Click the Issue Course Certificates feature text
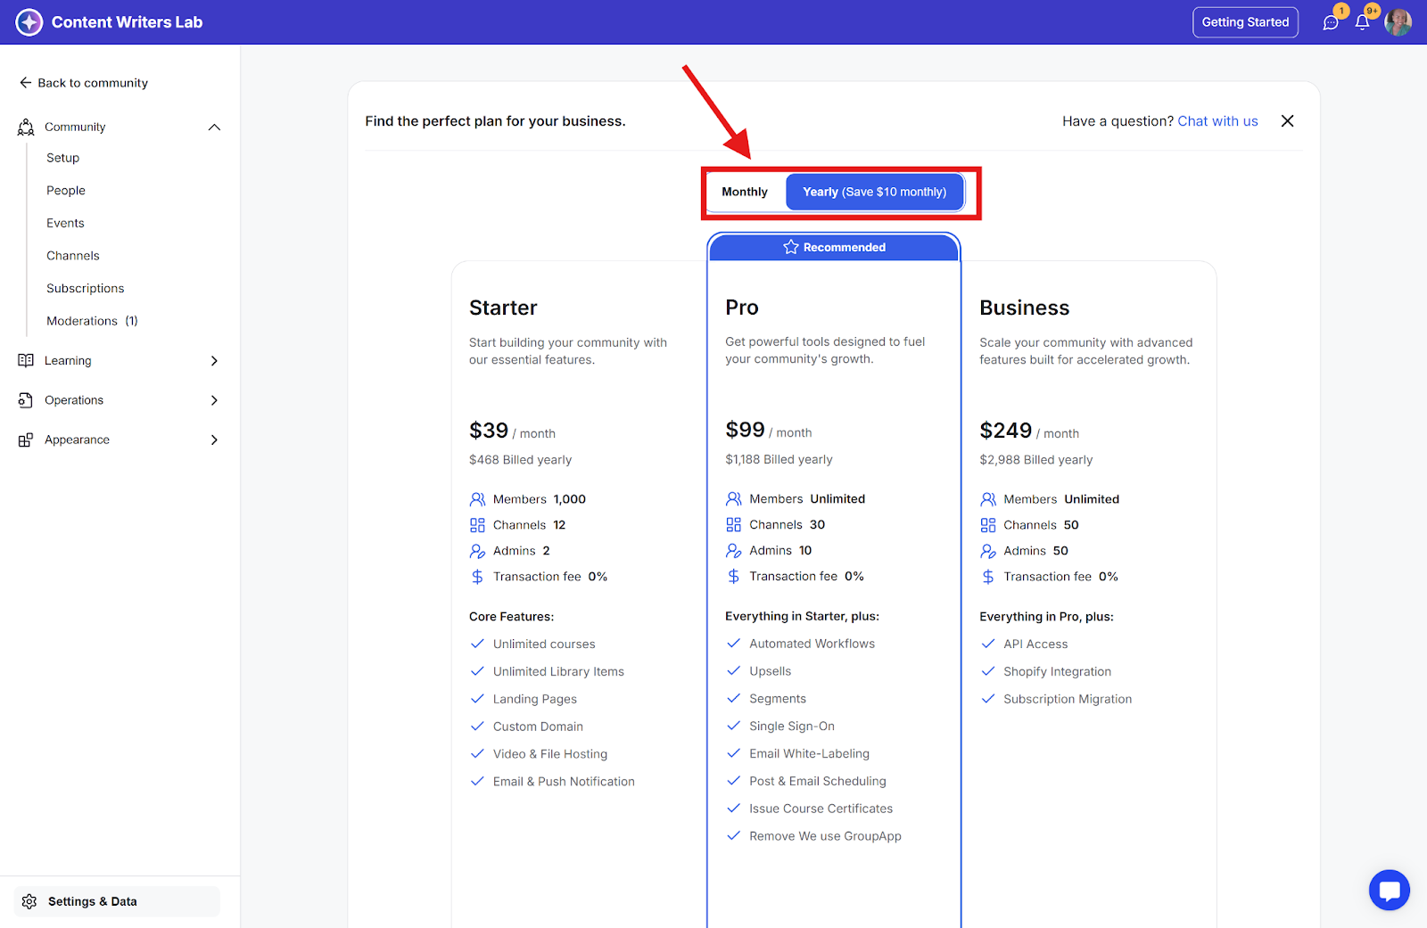The height and width of the screenshot is (928, 1427). coord(821,809)
